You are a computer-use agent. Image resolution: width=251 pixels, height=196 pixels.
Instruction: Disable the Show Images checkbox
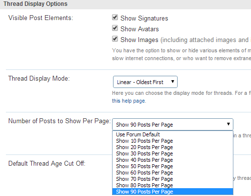point(115,39)
